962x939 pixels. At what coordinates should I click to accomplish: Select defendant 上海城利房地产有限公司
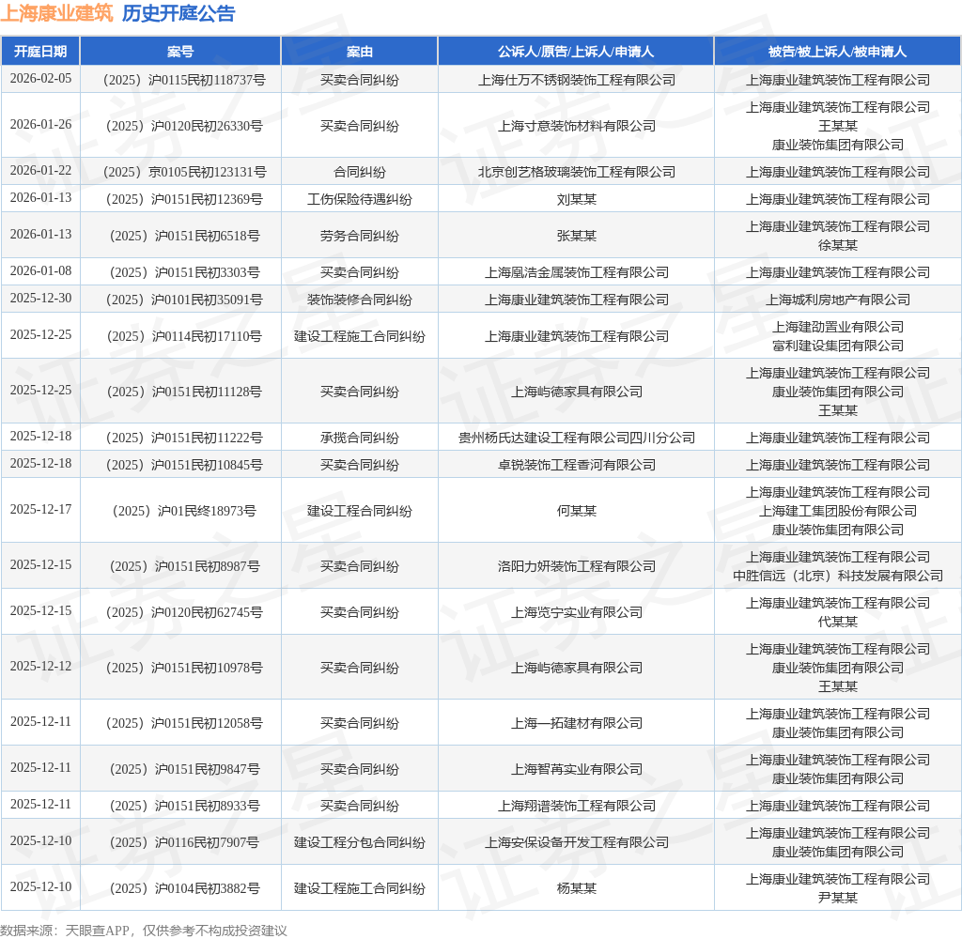(838, 300)
